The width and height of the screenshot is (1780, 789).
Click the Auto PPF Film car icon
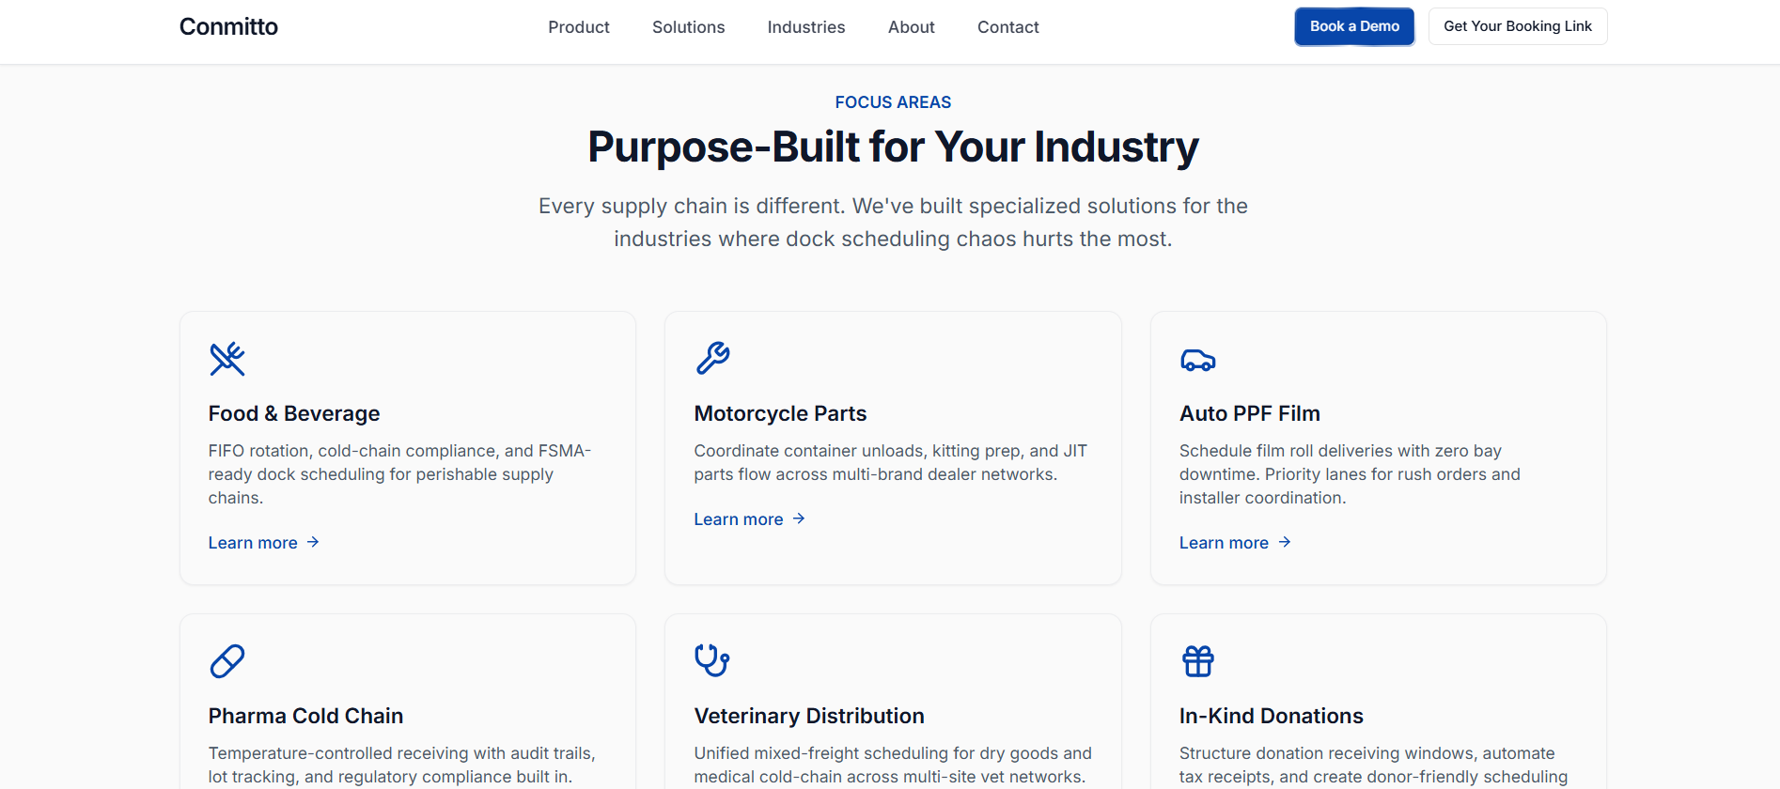[1197, 360]
